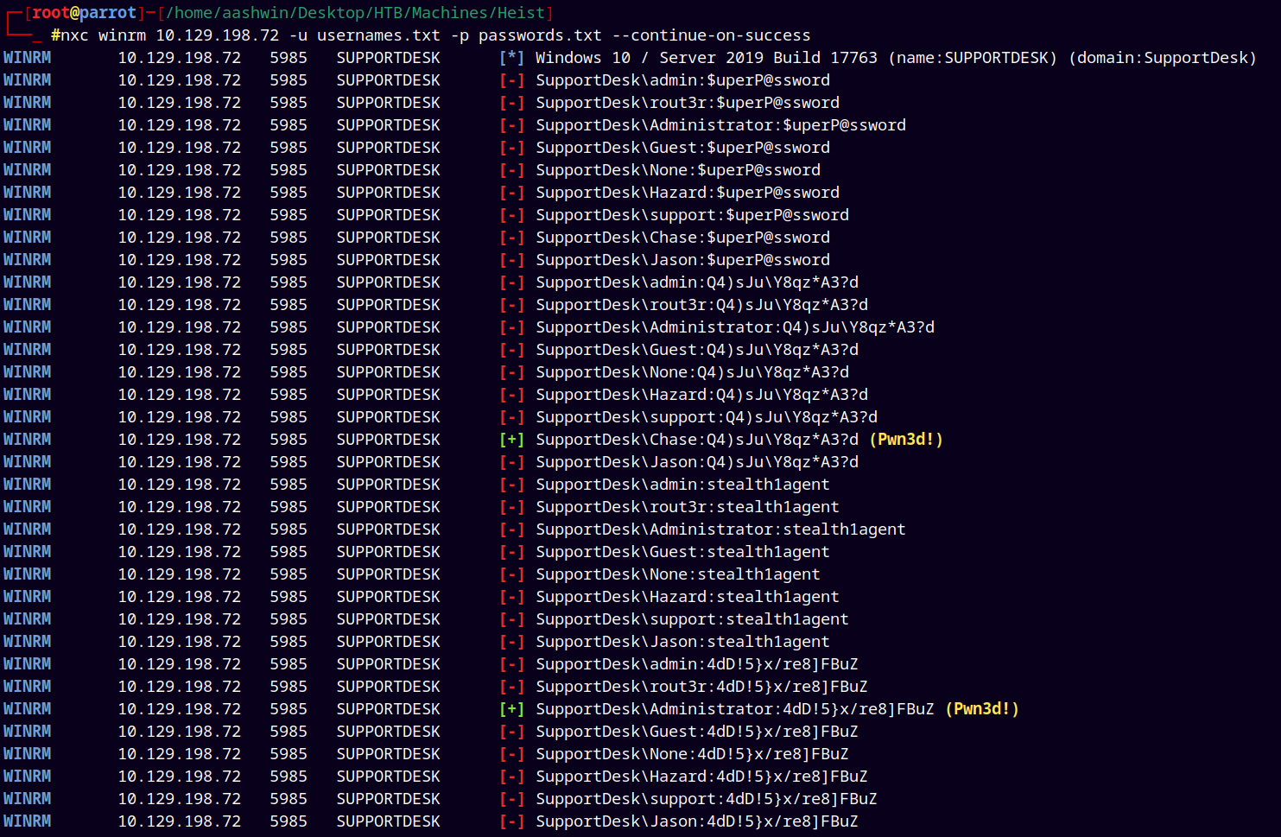Select SupportDesk\Hazard:stealth1agent entry
The width and height of the screenshot is (1281, 837).
[x=688, y=597]
